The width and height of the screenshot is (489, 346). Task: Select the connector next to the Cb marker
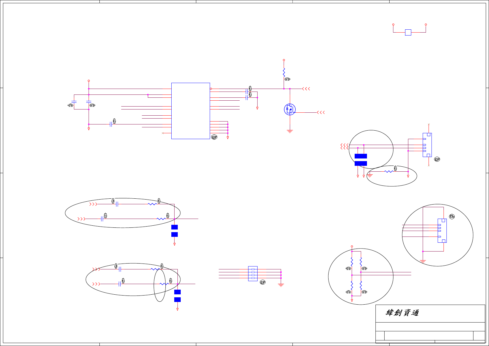tap(442, 231)
